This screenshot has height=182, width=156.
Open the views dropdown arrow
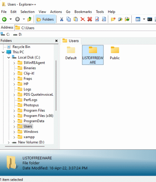144,19
